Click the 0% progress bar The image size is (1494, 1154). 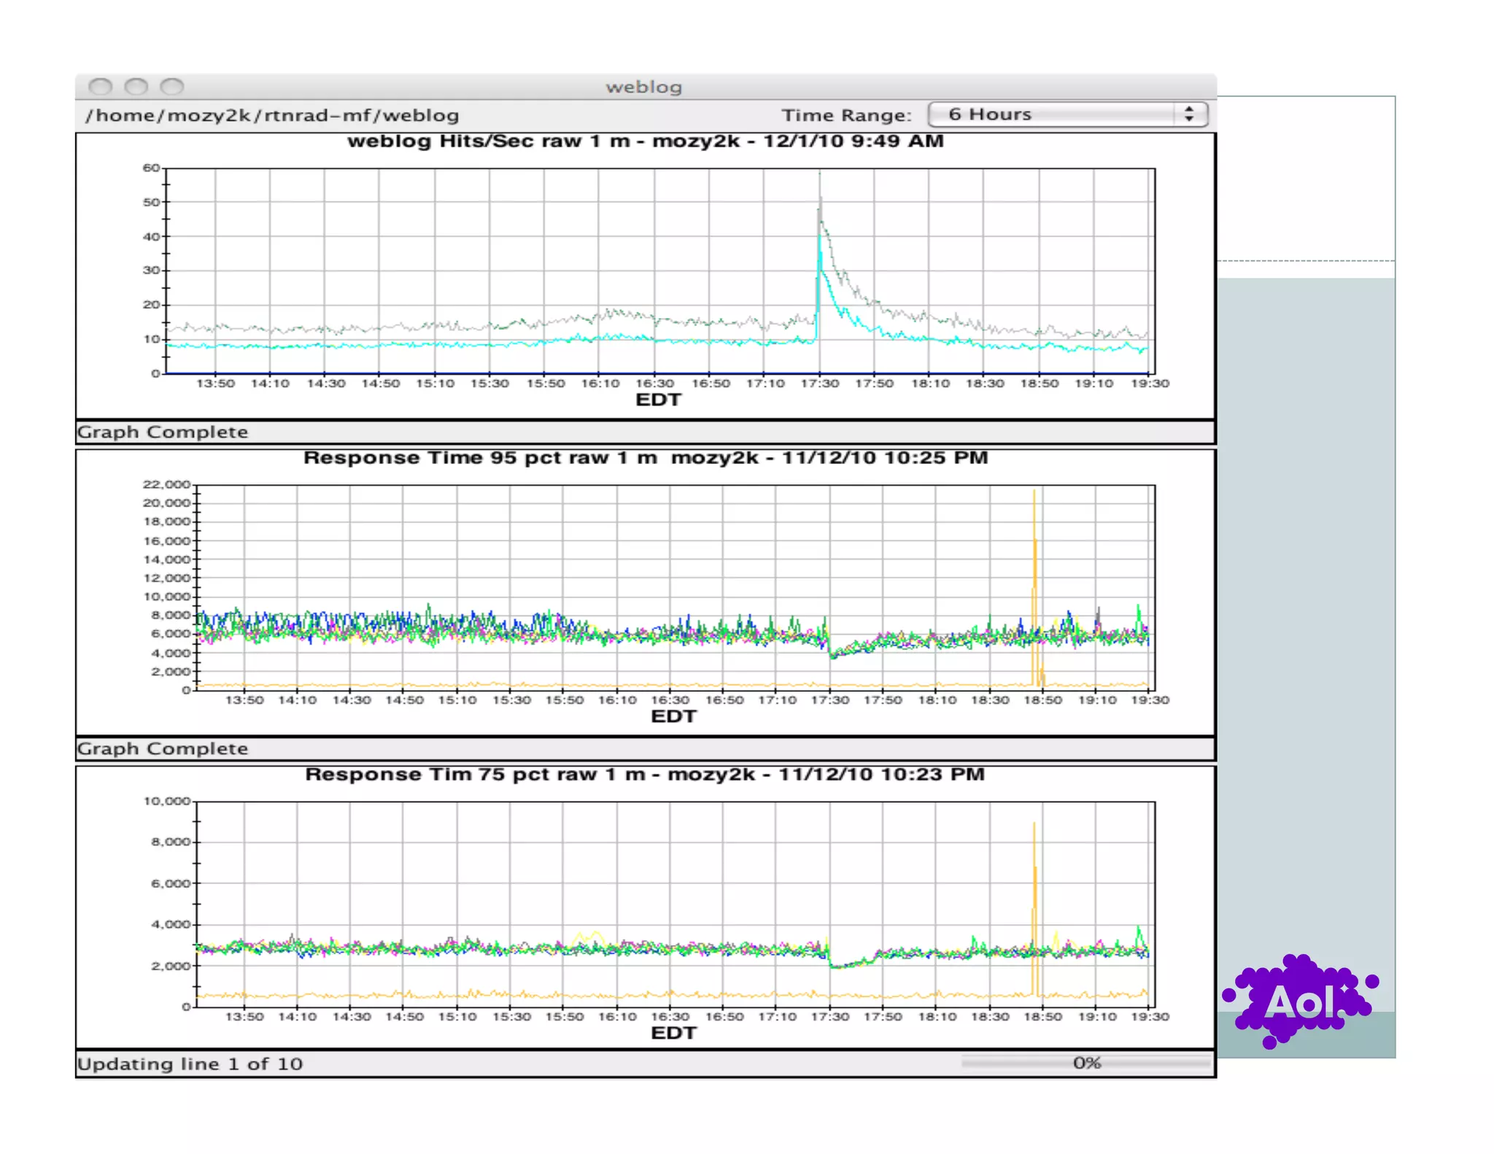pos(1085,1063)
